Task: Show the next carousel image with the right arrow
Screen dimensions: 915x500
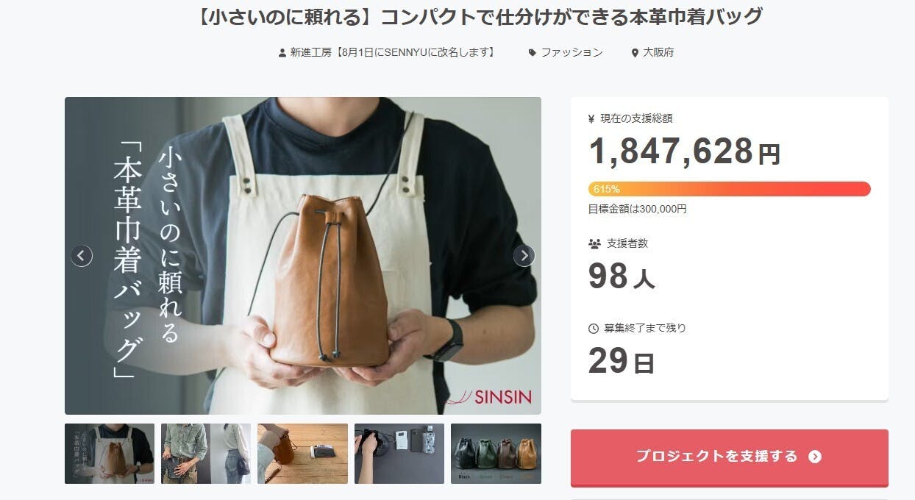Action: [524, 256]
